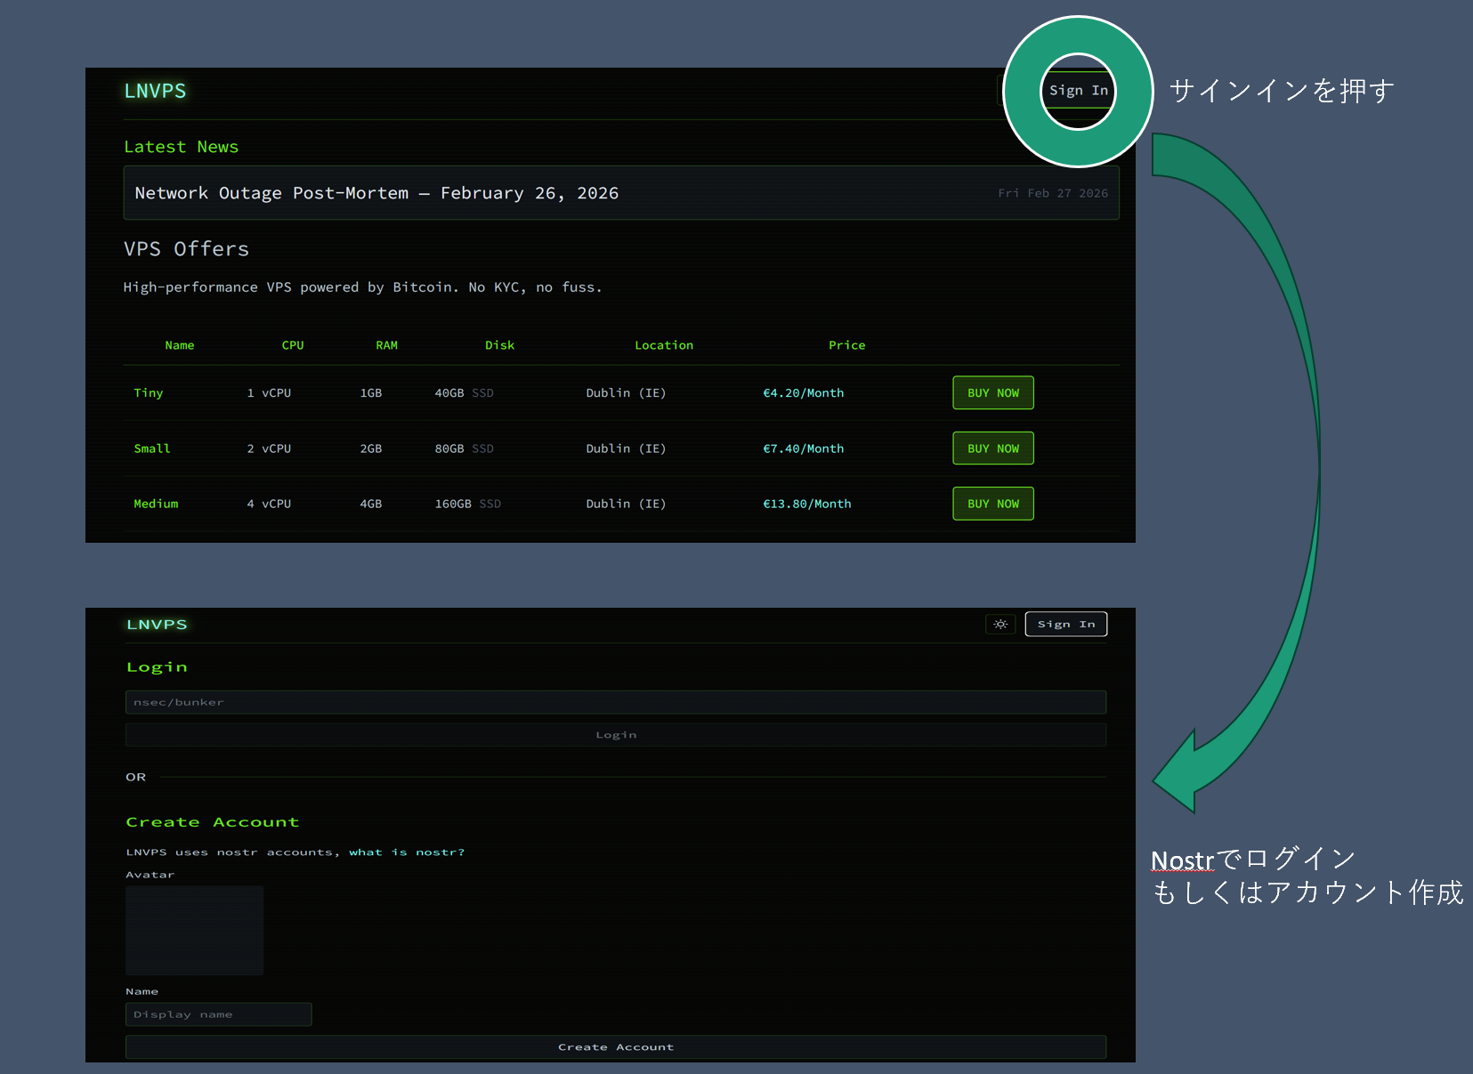Buy the Tiny VPS plan
1473x1074 pixels.
(992, 393)
